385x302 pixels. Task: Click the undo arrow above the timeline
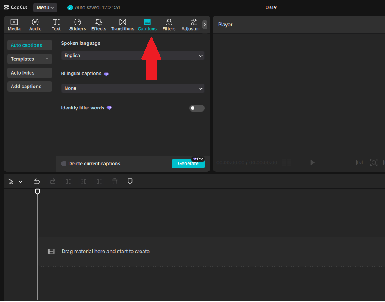click(x=37, y=181)
